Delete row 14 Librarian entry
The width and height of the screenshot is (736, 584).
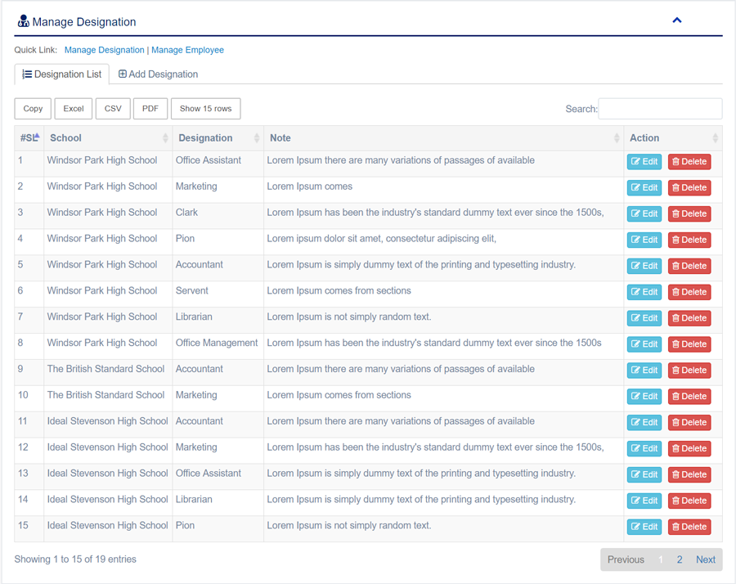click(x=689, y=501)
